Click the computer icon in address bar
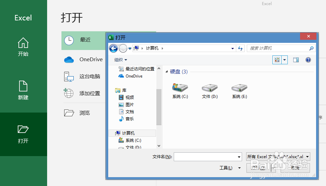The height and width of the screenshot is (186, 326). pyautogui.click(x=137, y=48)
